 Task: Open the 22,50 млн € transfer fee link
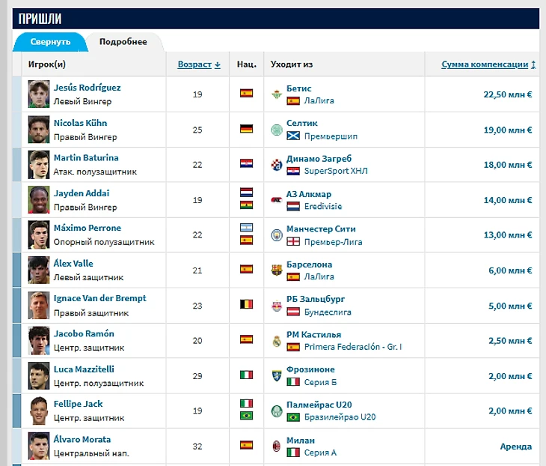(x=508, y=94)
